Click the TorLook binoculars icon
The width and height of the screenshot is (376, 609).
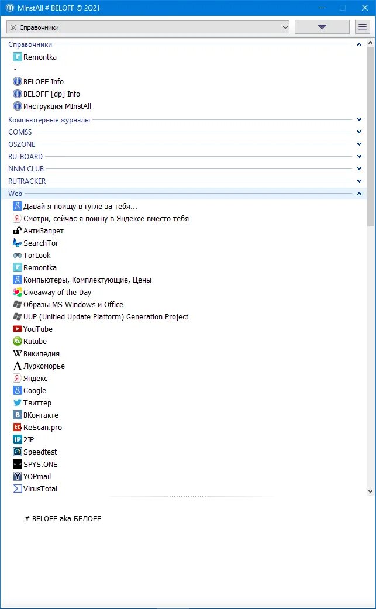(18, 255)
